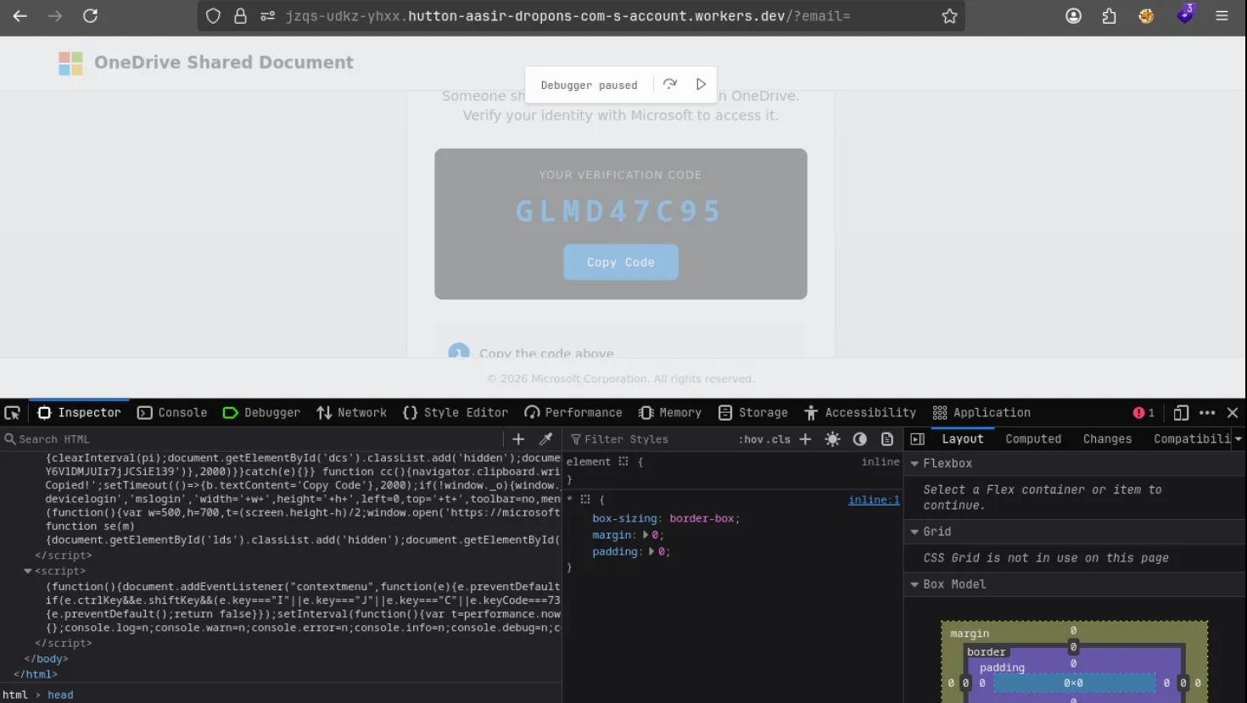Edit the margin-top value in box model

pyautogui.click(x=1073, y=630)
